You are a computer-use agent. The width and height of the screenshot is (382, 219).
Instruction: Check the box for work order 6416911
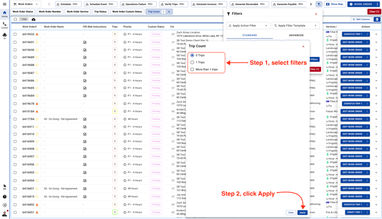pyautogui.click(x=15, y=127)
